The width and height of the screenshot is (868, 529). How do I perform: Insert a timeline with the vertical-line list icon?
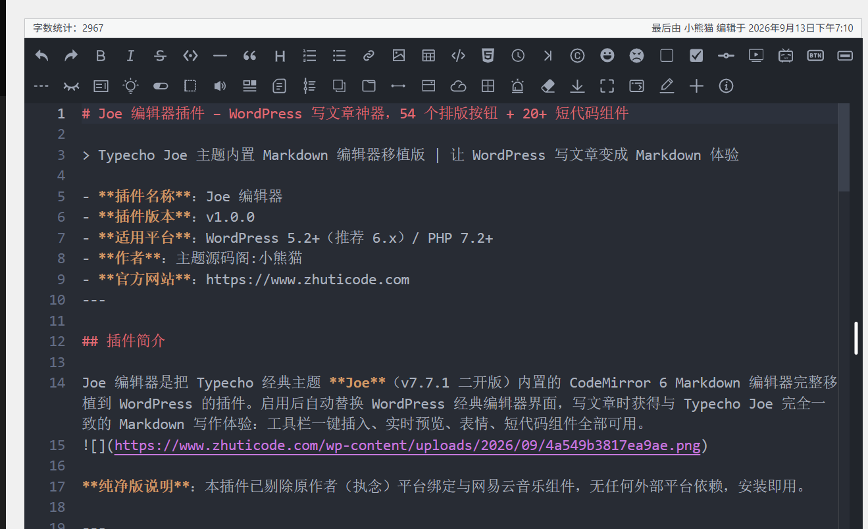(309, 86)
